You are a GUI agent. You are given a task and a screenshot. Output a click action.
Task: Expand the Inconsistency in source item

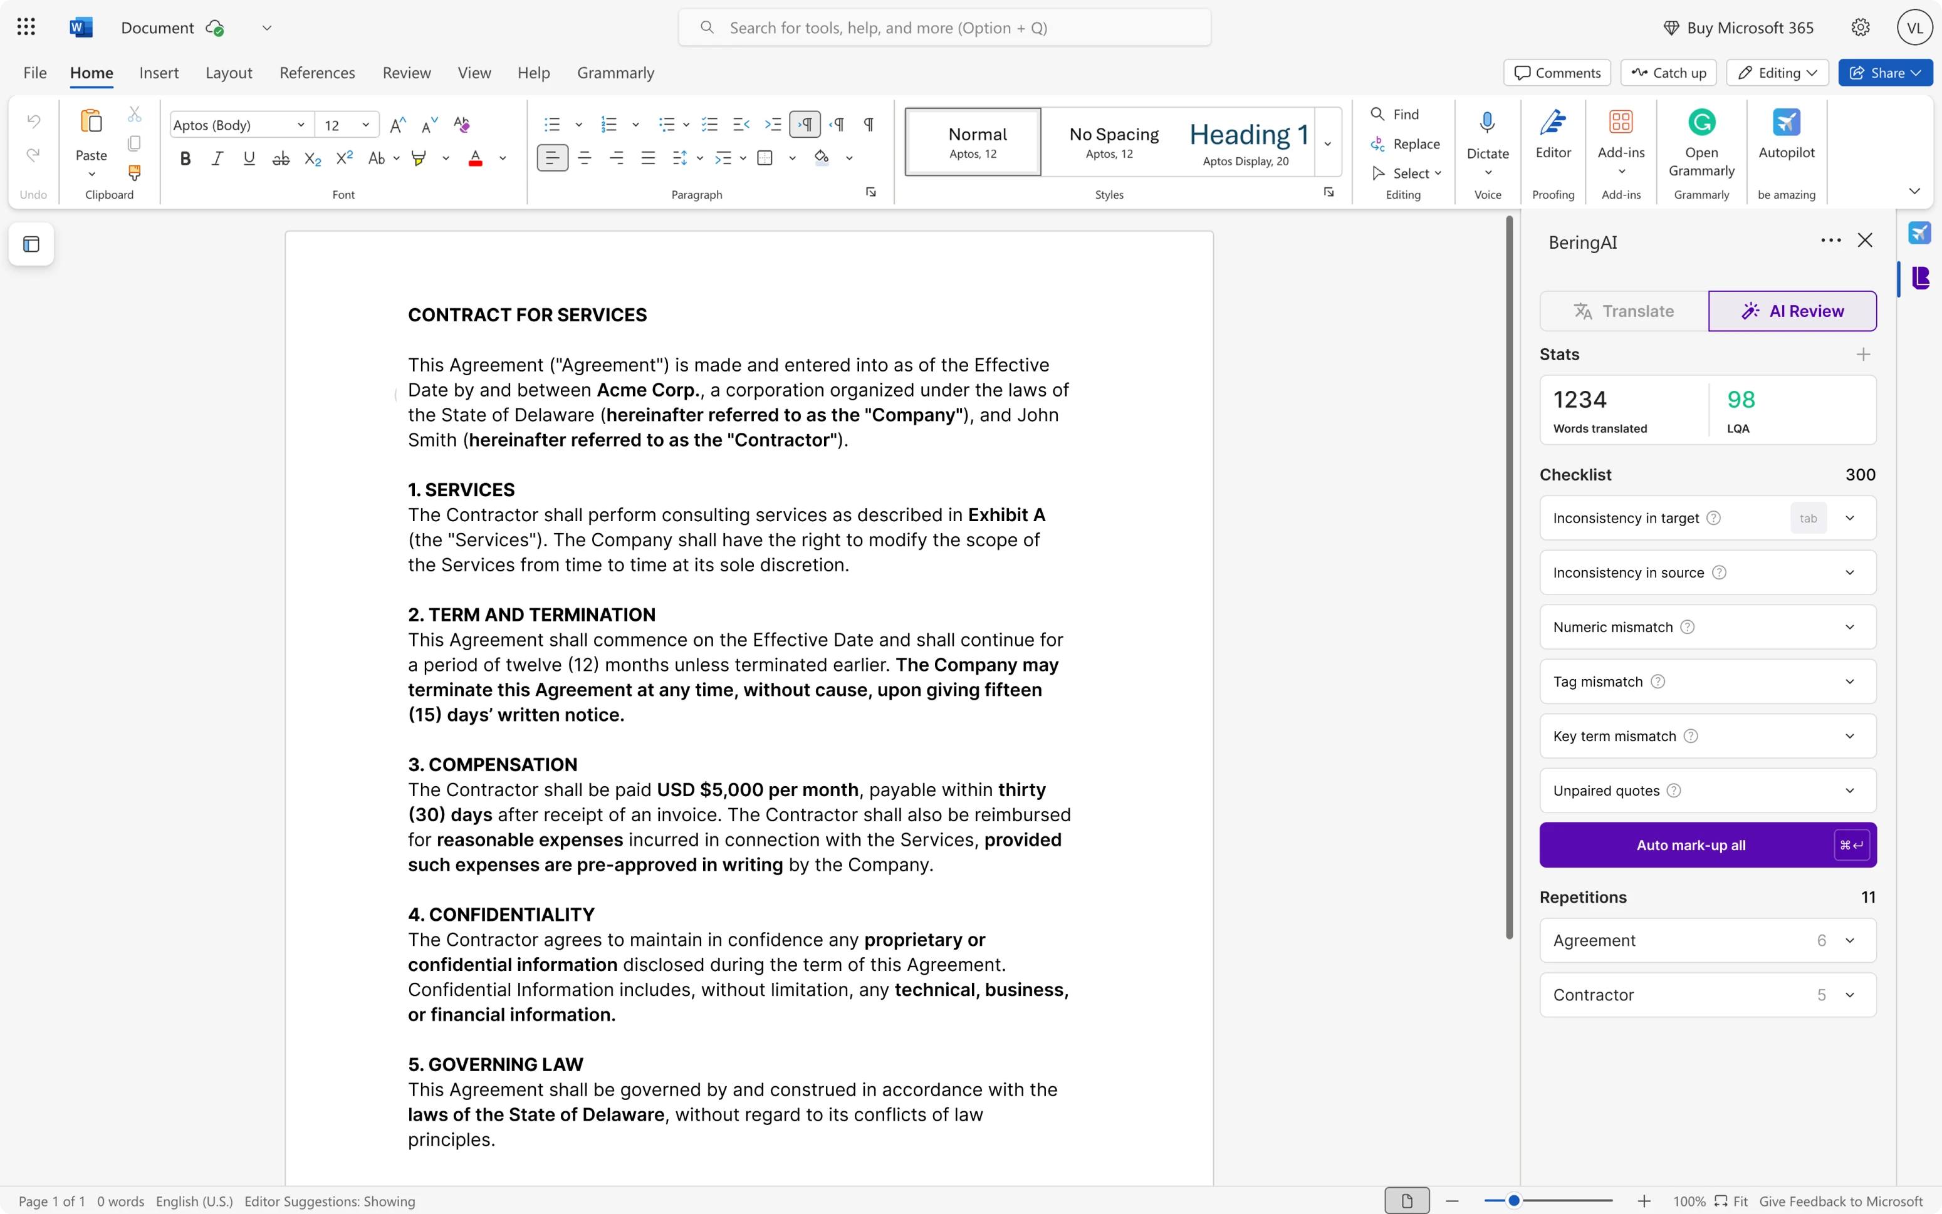pyautogui.click(x=1850, y=573)
